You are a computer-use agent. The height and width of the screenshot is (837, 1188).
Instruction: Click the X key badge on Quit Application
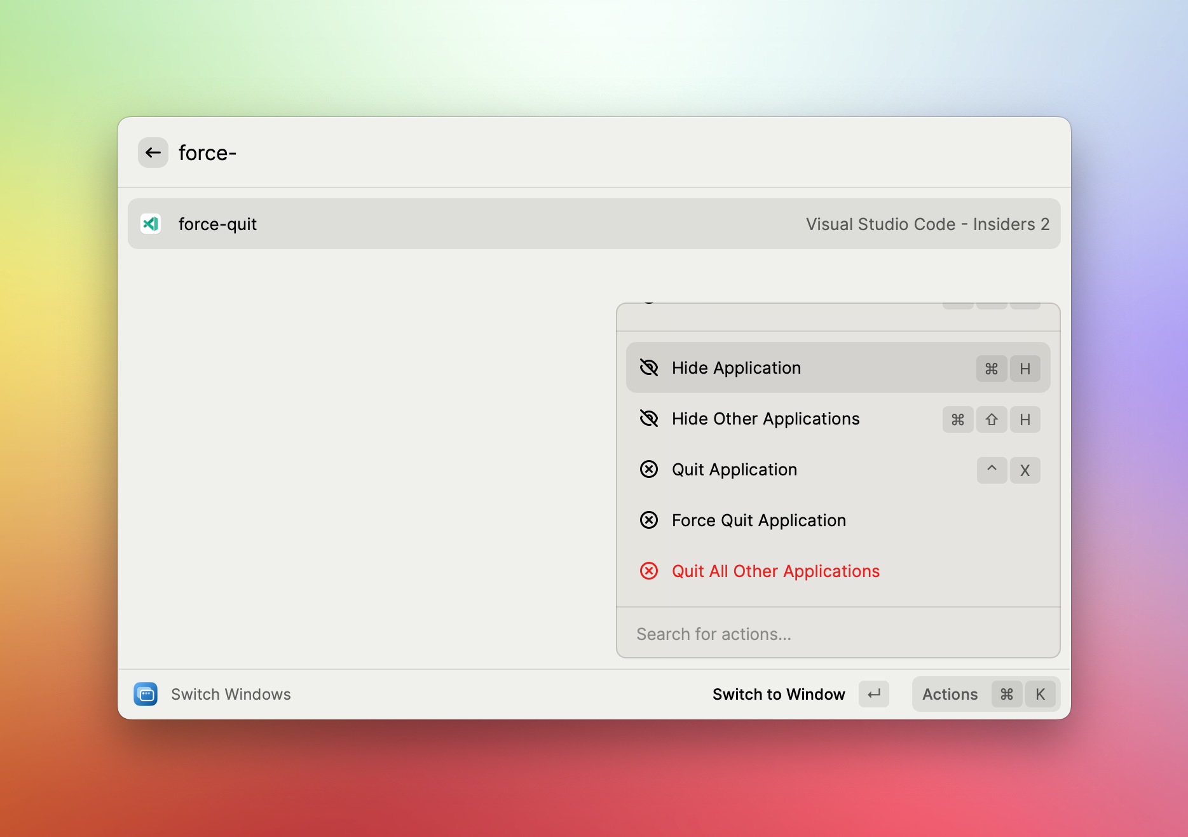pos(1025,470)
